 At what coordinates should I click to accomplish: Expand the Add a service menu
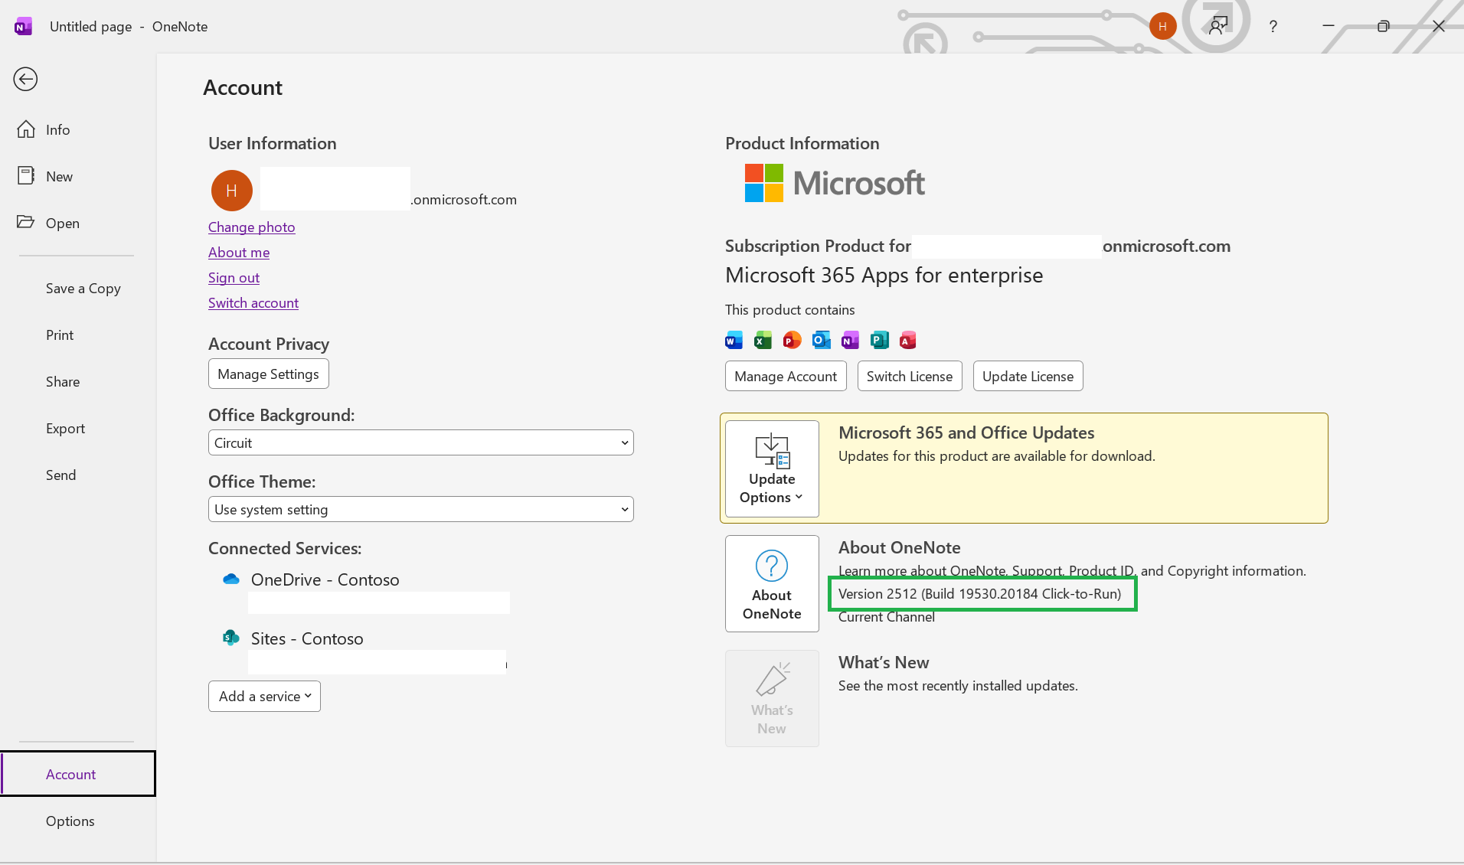coord(264,696)
